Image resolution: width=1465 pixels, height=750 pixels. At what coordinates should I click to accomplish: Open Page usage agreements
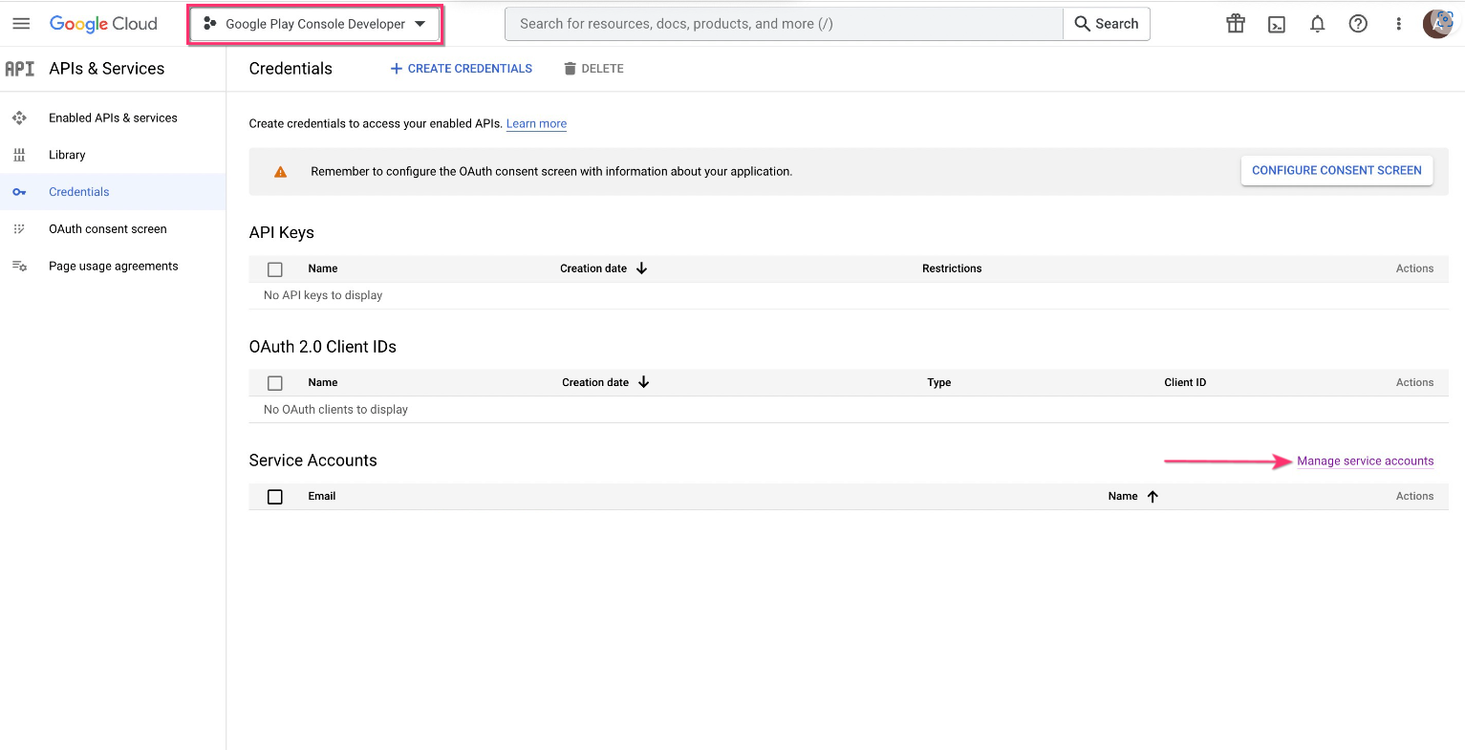tap(114, 266)
